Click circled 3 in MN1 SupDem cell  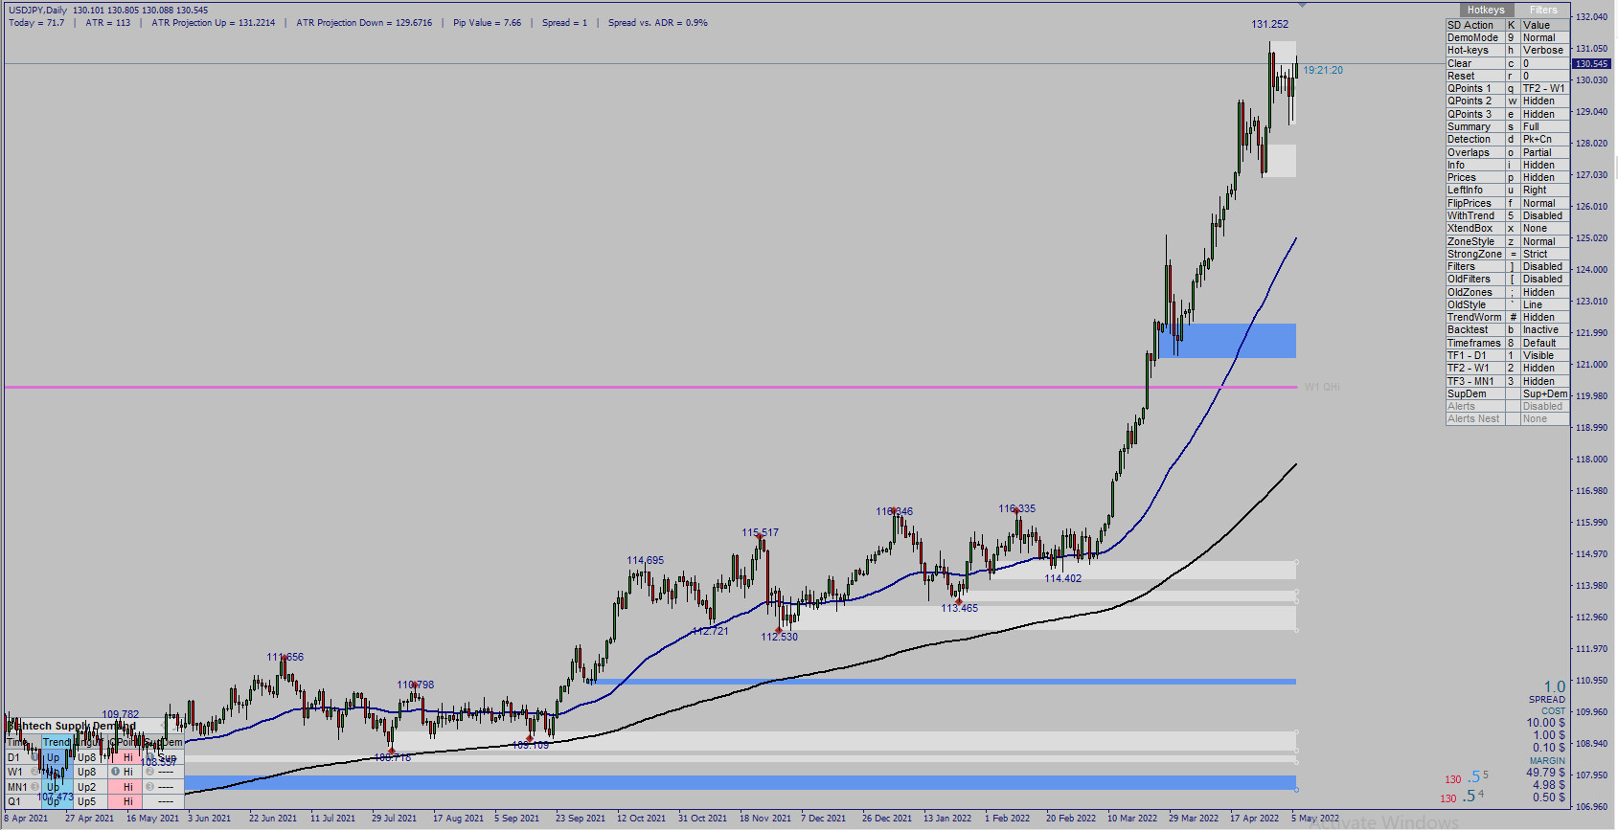149,787
